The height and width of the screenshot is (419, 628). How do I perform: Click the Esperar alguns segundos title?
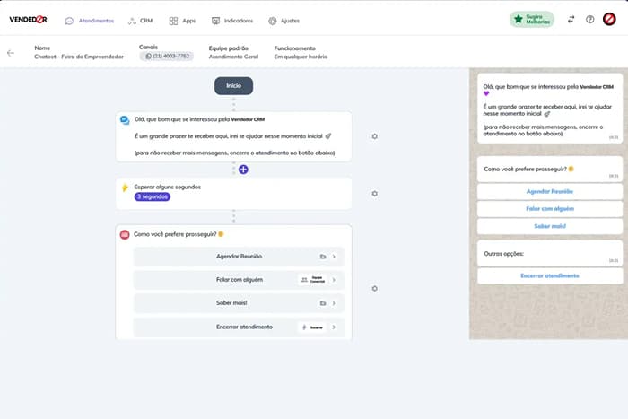[168, 187]
